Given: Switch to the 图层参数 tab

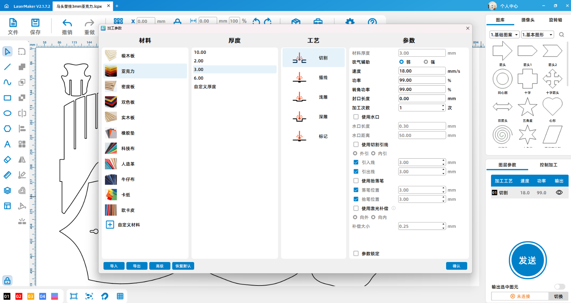Looking at the screenshot, I should (507, 165).
